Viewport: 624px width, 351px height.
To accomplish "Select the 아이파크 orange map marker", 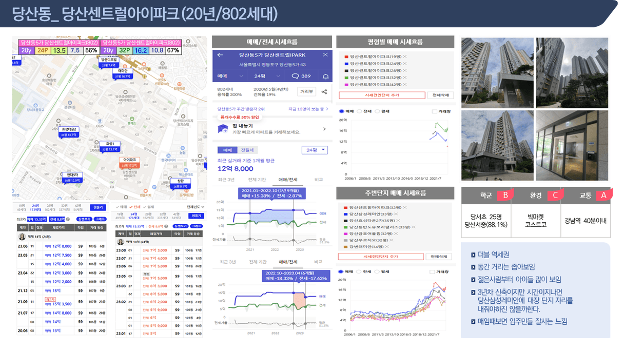I will pyautogui.click(x=129, y=163).
